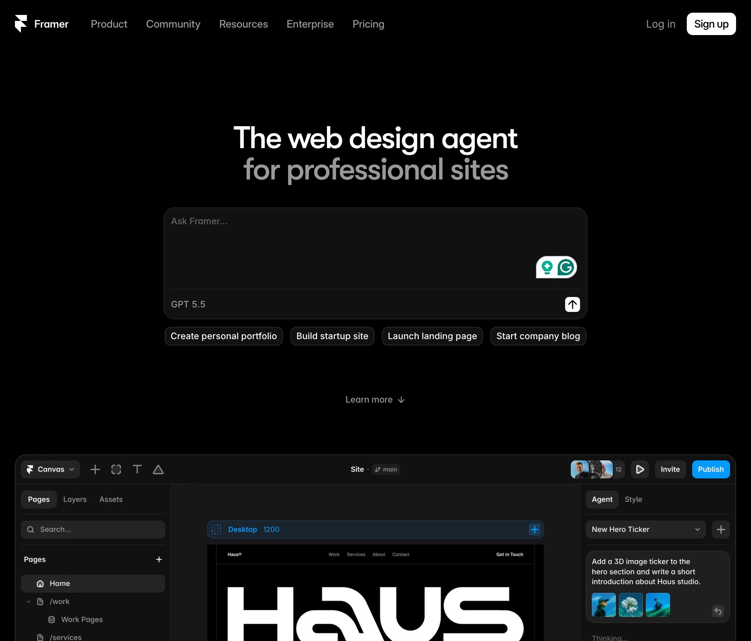Click About in the Haus preview nav
Viewport: 751px width, 641px height.
pyautogui.click(x=379, y=554)
